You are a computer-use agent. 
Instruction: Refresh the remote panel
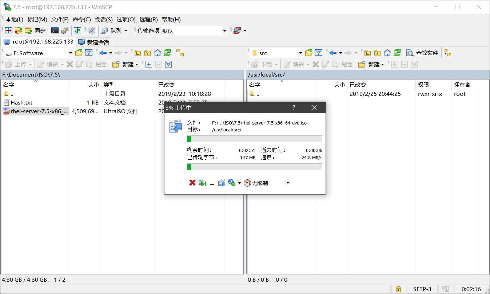pos(397,53)
